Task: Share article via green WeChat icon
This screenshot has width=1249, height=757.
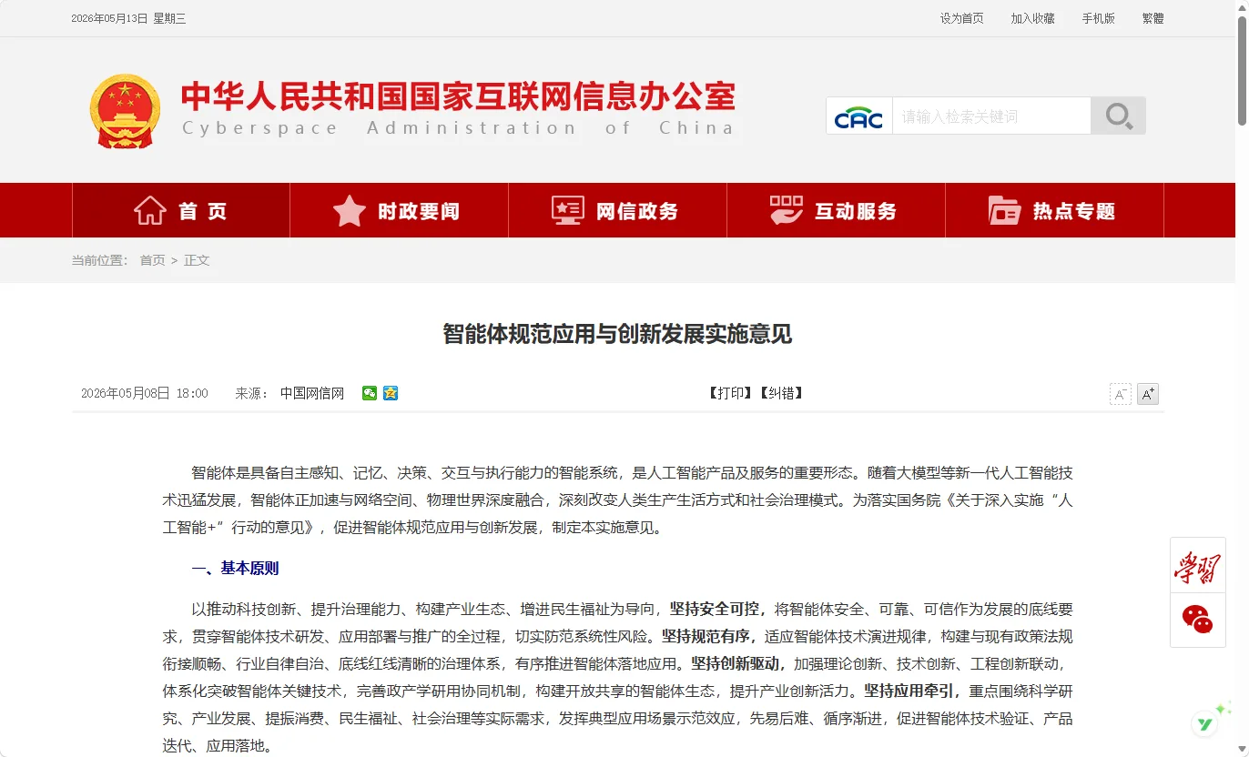Action: tap(370, 393)
